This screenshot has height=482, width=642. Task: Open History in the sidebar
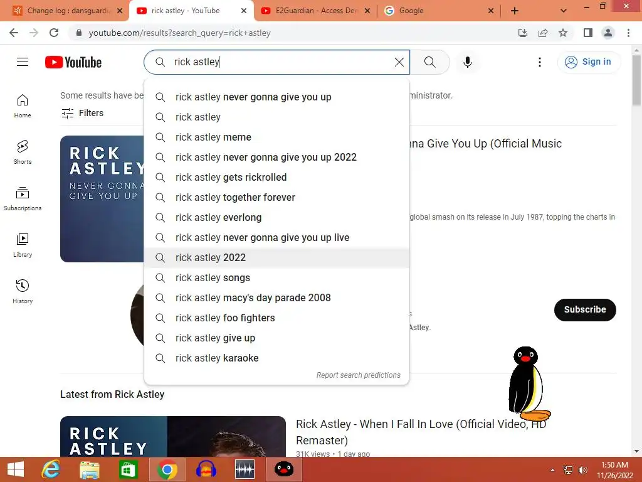[23, 291]
